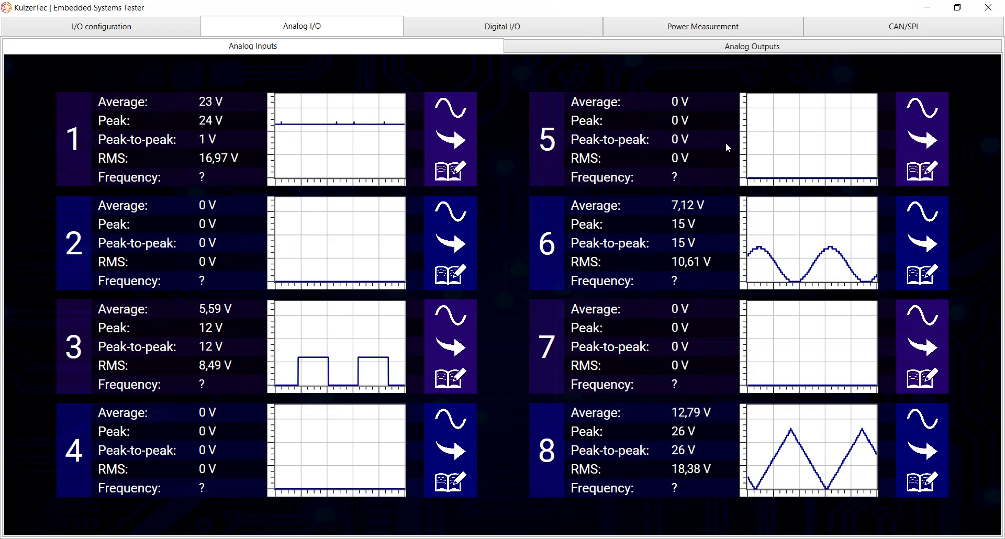Open the logbook icon for channel 2
This screenshot has width=1005, height=539.
(450, 274)
